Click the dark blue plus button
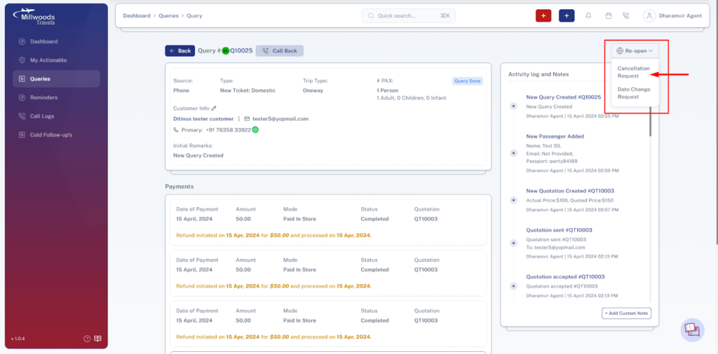The image size is (718, 354). pyautogui.click(x=567, y=15)
